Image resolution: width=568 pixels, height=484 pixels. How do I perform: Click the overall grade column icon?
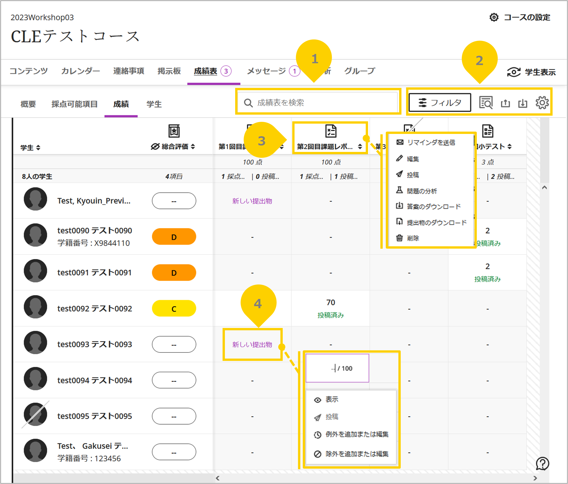click(174, 131)
